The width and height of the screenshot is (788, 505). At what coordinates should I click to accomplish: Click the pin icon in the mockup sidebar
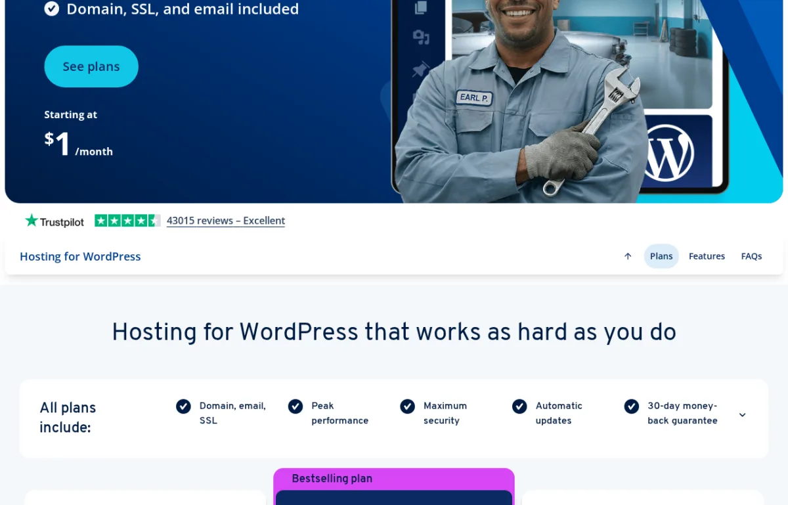[420, 69]
